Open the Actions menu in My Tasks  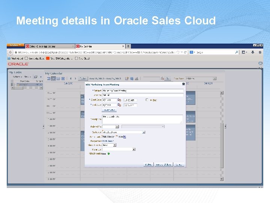pos(18,77)
